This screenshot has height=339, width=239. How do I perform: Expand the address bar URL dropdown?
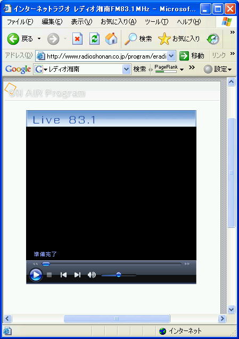point(171,56)
